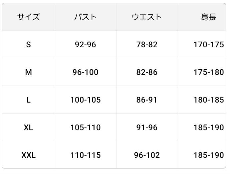The height and width of the screenshot is (174, 230).
Task: Click the 78-82 waist cell
Action: click(147, 45)
